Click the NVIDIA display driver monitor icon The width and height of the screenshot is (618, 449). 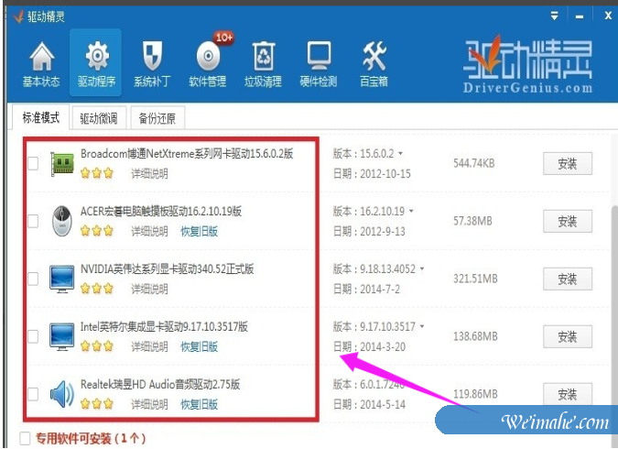(x=62, y=279)
